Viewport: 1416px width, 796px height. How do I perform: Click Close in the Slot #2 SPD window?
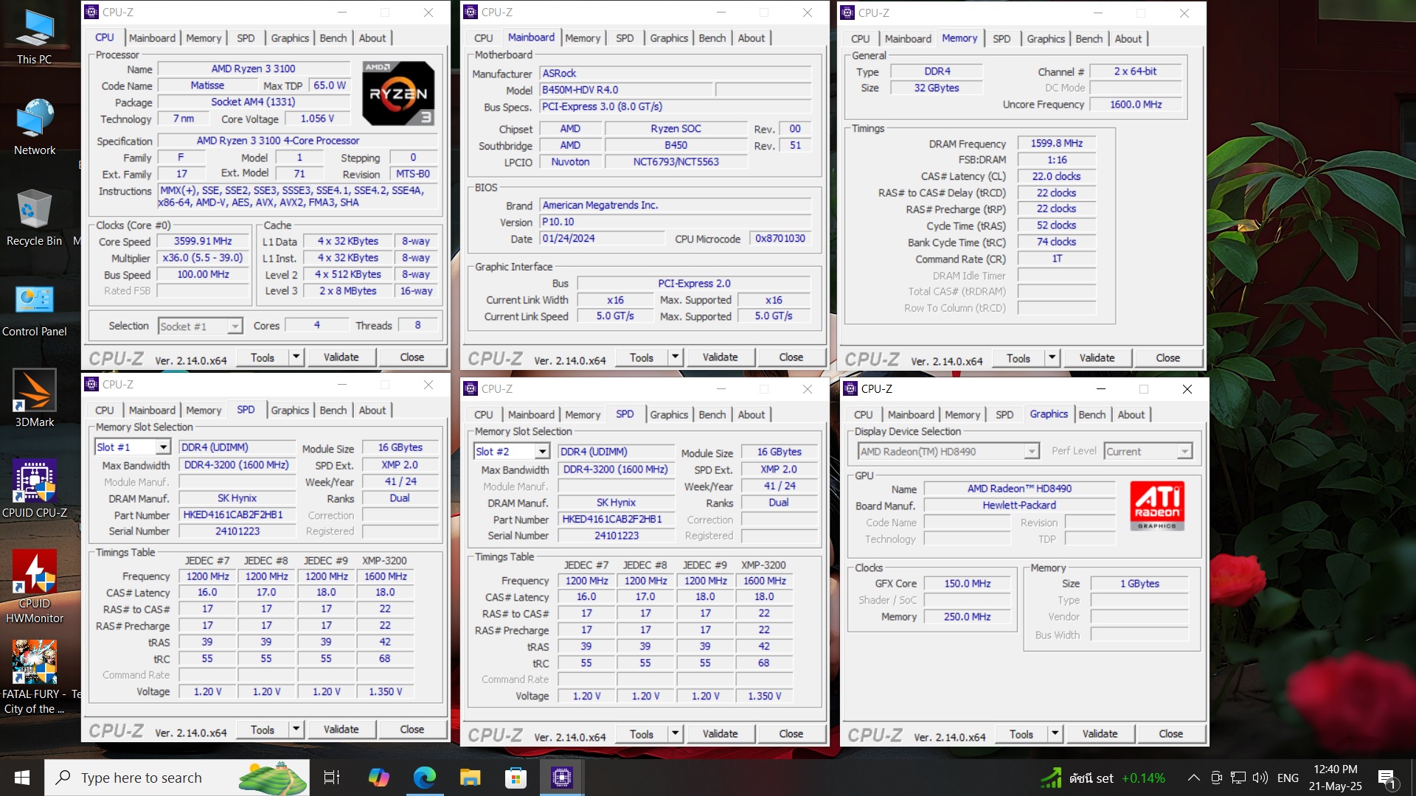(791, 734)
